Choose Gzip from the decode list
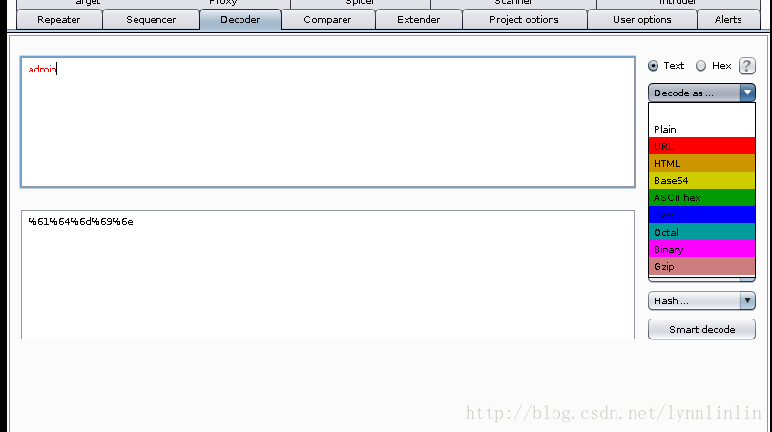 click(701, 266)
